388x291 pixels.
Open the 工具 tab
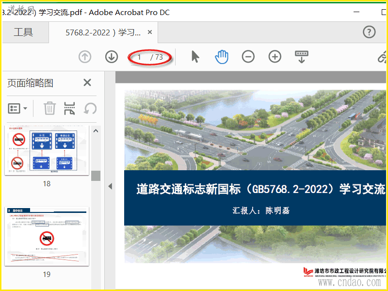23,32
